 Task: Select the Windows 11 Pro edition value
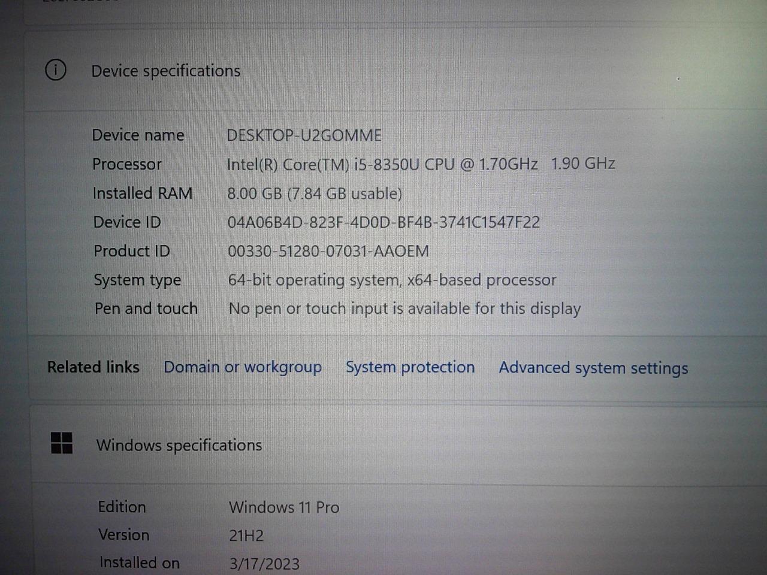284,507
